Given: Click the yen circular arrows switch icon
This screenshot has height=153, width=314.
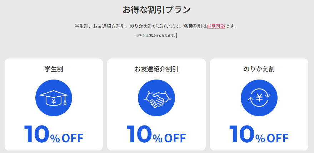Looking at the screenshot, I should coord(259,97).
